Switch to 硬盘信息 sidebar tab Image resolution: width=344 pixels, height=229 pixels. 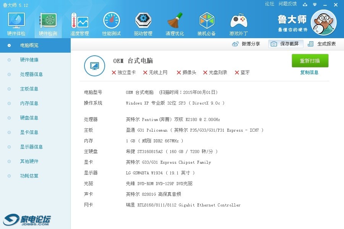click(29, 118)
